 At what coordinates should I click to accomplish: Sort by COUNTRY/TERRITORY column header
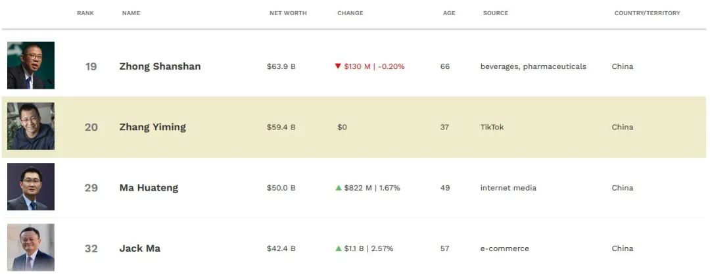click(x=647, y=13)
